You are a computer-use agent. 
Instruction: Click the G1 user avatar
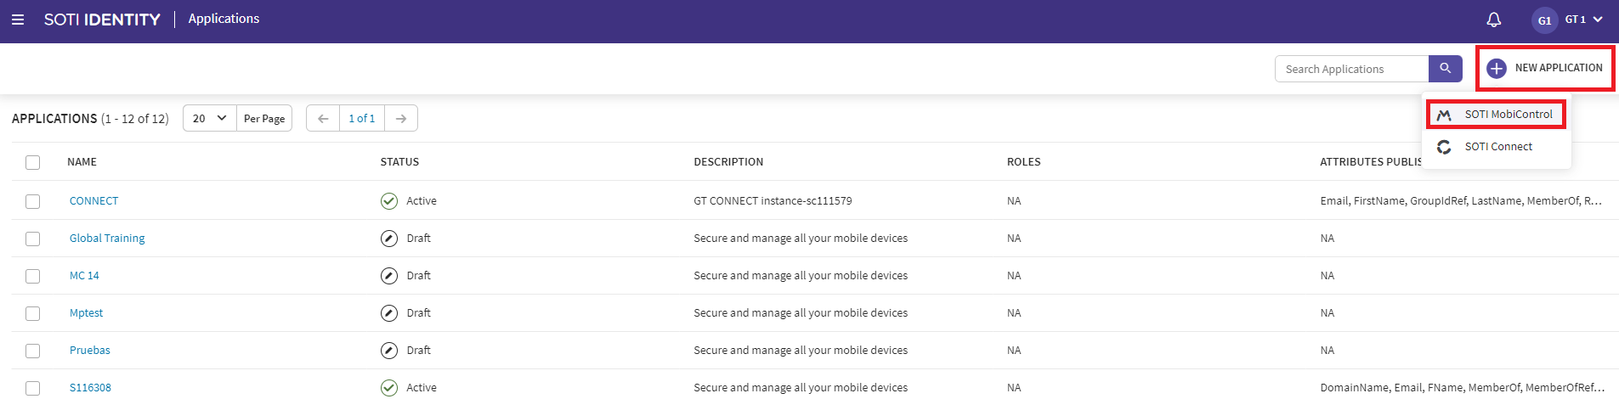(x=1544, y=20)
